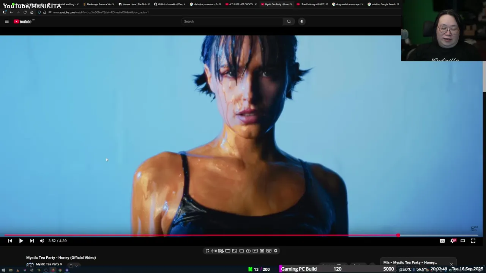Click the browser forward arrow
This screenshot has width=486, height=273.
pos(18,12)
